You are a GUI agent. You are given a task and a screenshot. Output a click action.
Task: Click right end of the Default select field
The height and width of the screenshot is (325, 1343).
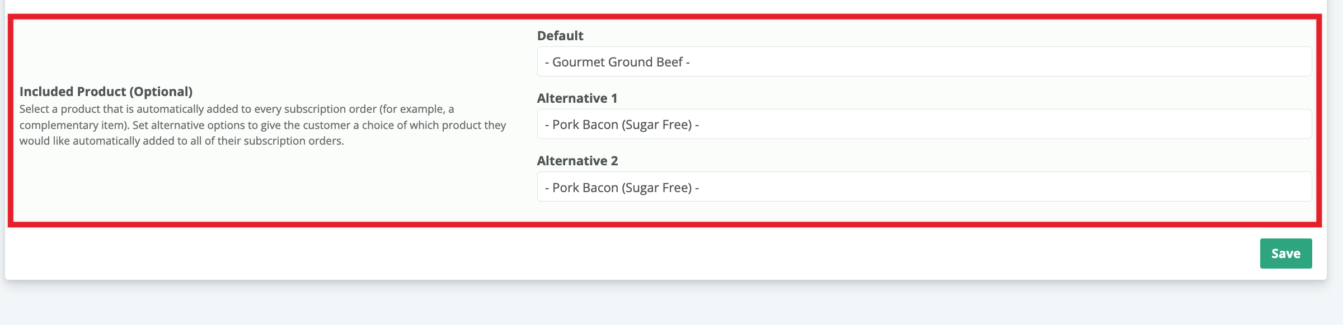pos(1293,62)
